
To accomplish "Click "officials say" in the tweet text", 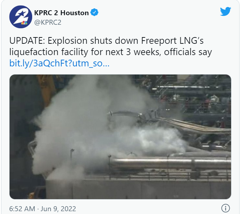I will coord(188,52).
